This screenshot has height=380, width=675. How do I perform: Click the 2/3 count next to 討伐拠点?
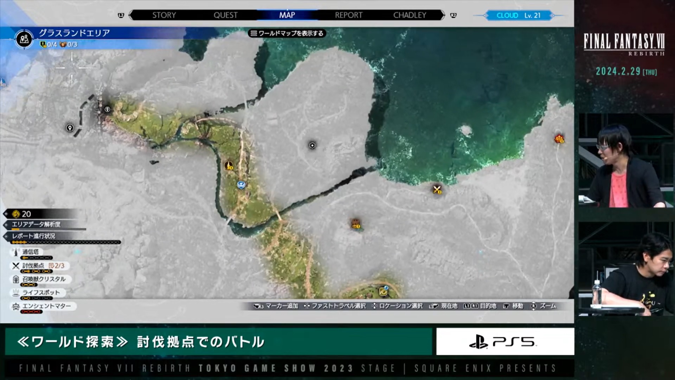click(57, 266)
